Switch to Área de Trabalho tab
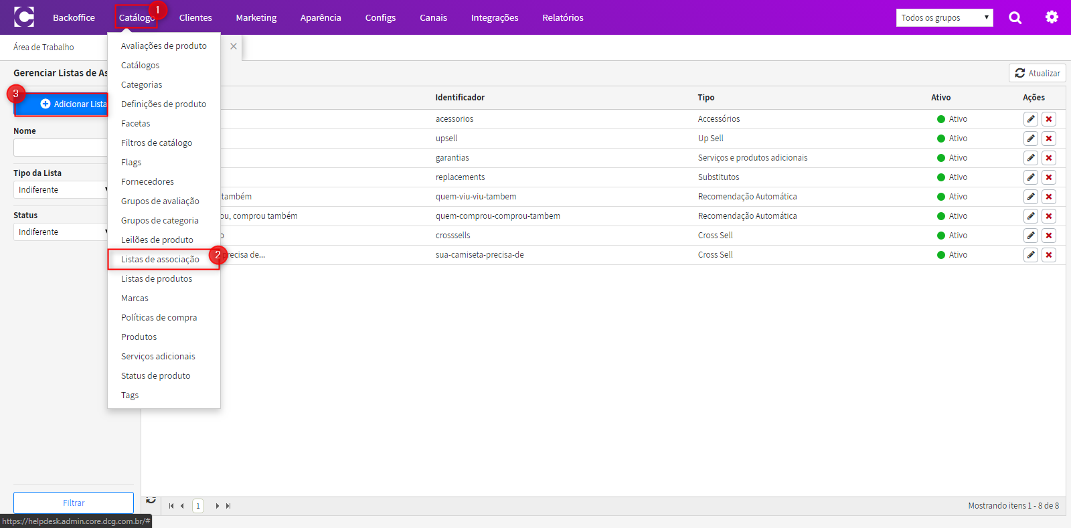Image resolution: width=1071 pixels, height=528 pixels. coord(44,47)
